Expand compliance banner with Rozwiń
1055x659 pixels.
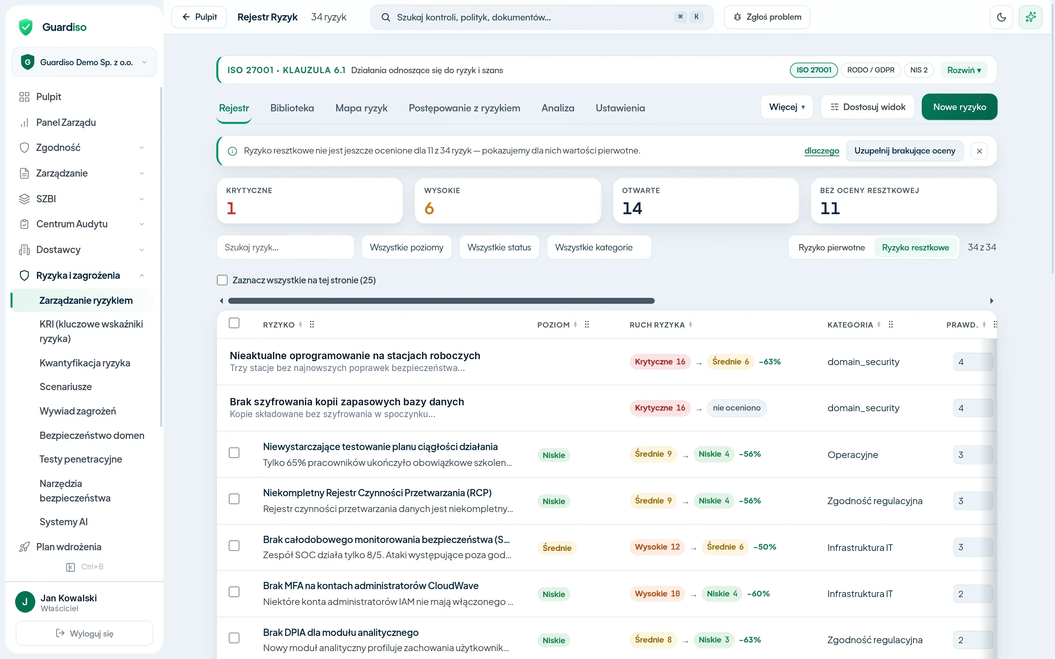(x=964, y=70)
